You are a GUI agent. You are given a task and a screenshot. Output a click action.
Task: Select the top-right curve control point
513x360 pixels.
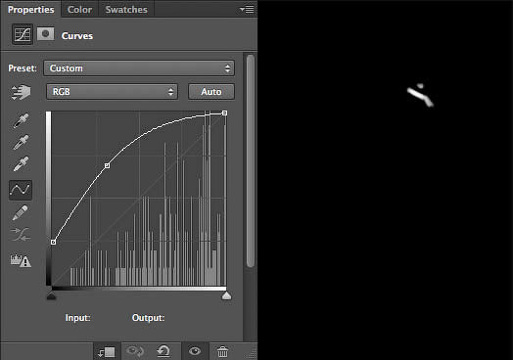tap(225, 113)
